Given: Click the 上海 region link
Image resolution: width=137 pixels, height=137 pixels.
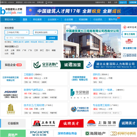Looking at the screenshot, I should 13,50.
